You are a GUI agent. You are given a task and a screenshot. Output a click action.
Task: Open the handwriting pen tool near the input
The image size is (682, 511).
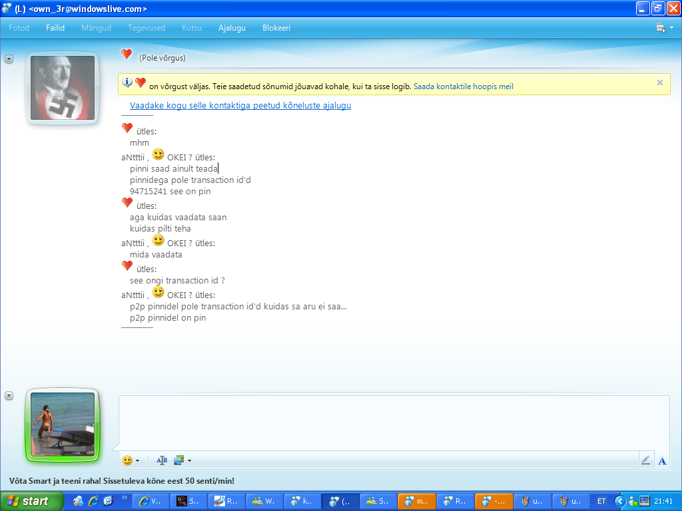click(645, 460)
